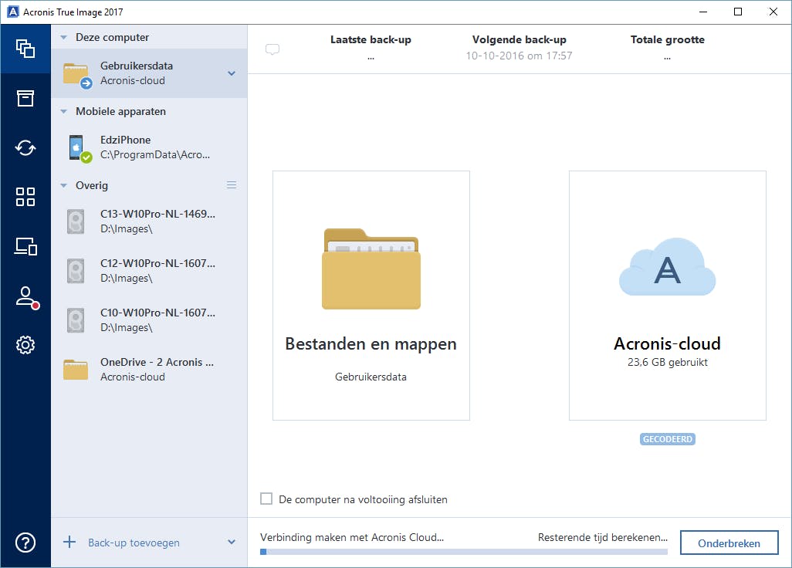Open the Back-up toevoegen dropdown arrow
Image resolution: width=792 pixels, height=568 pixels.
[232, 543]
